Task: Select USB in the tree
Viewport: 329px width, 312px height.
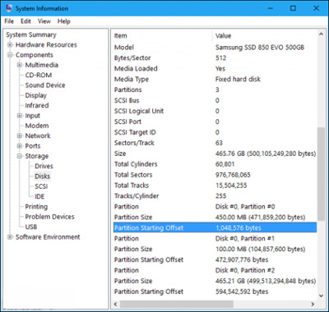Action: [x=31, y=227]
